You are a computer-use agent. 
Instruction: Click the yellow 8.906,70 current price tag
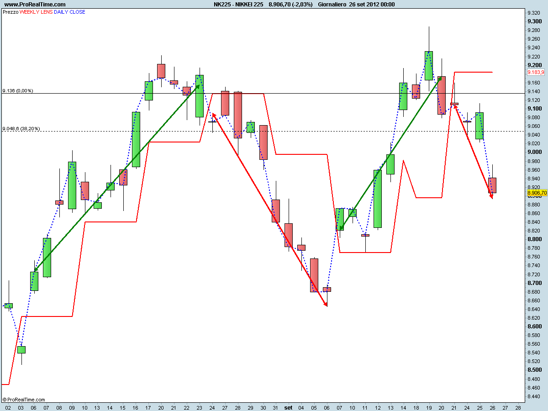coord(537,193)
